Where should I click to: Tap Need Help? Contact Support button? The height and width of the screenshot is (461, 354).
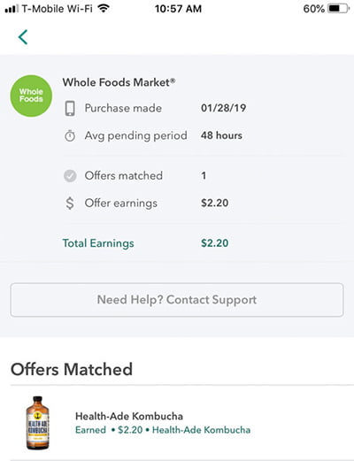pos(177,300)
